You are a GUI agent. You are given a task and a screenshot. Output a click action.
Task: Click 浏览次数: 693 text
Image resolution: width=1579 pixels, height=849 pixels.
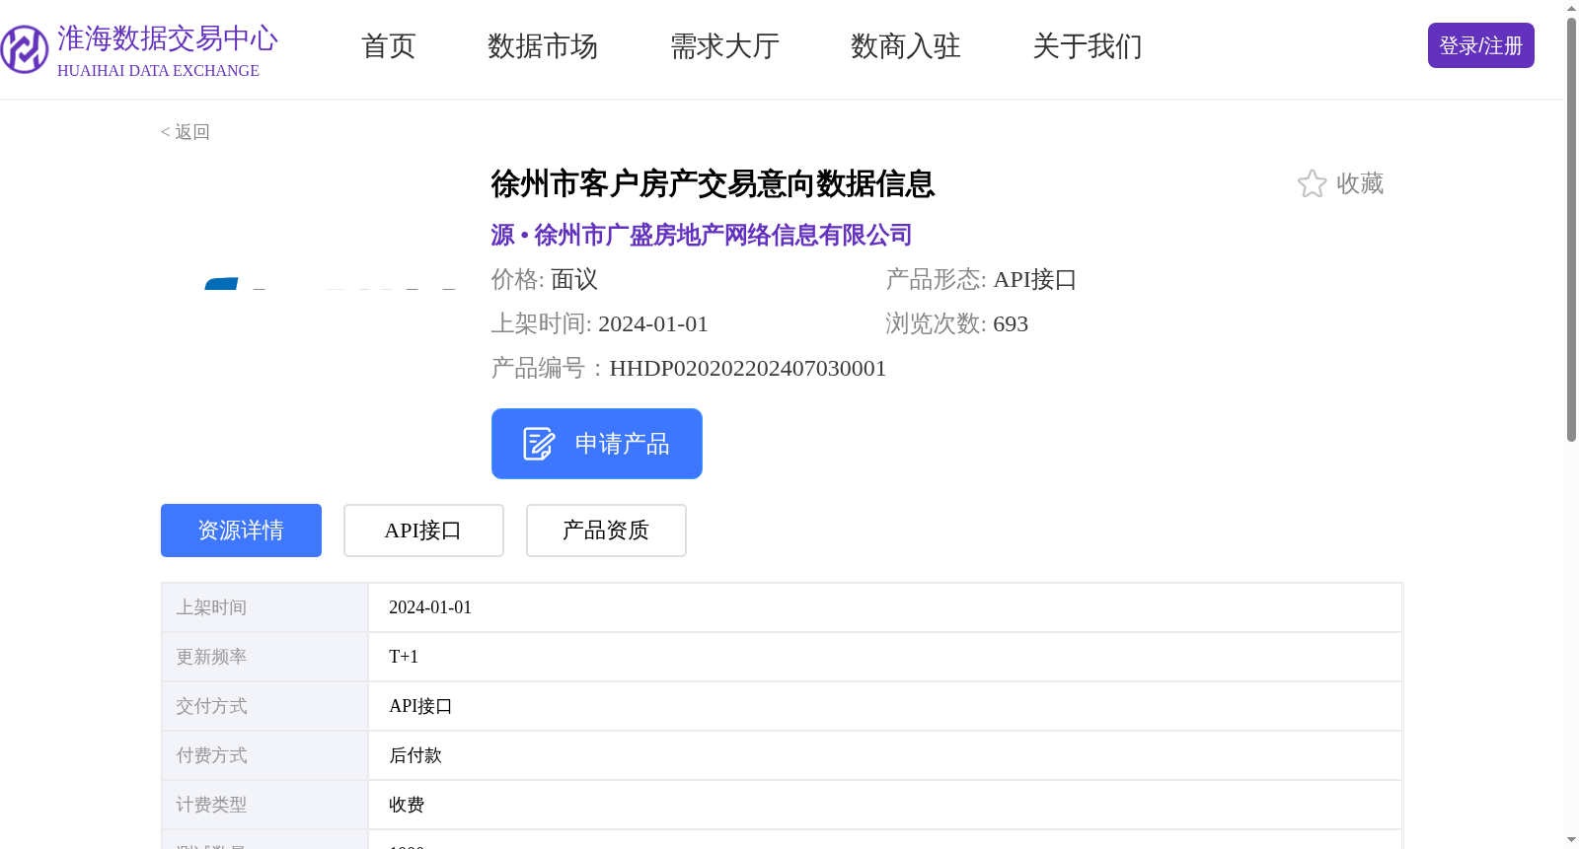[x=957, y=323]
